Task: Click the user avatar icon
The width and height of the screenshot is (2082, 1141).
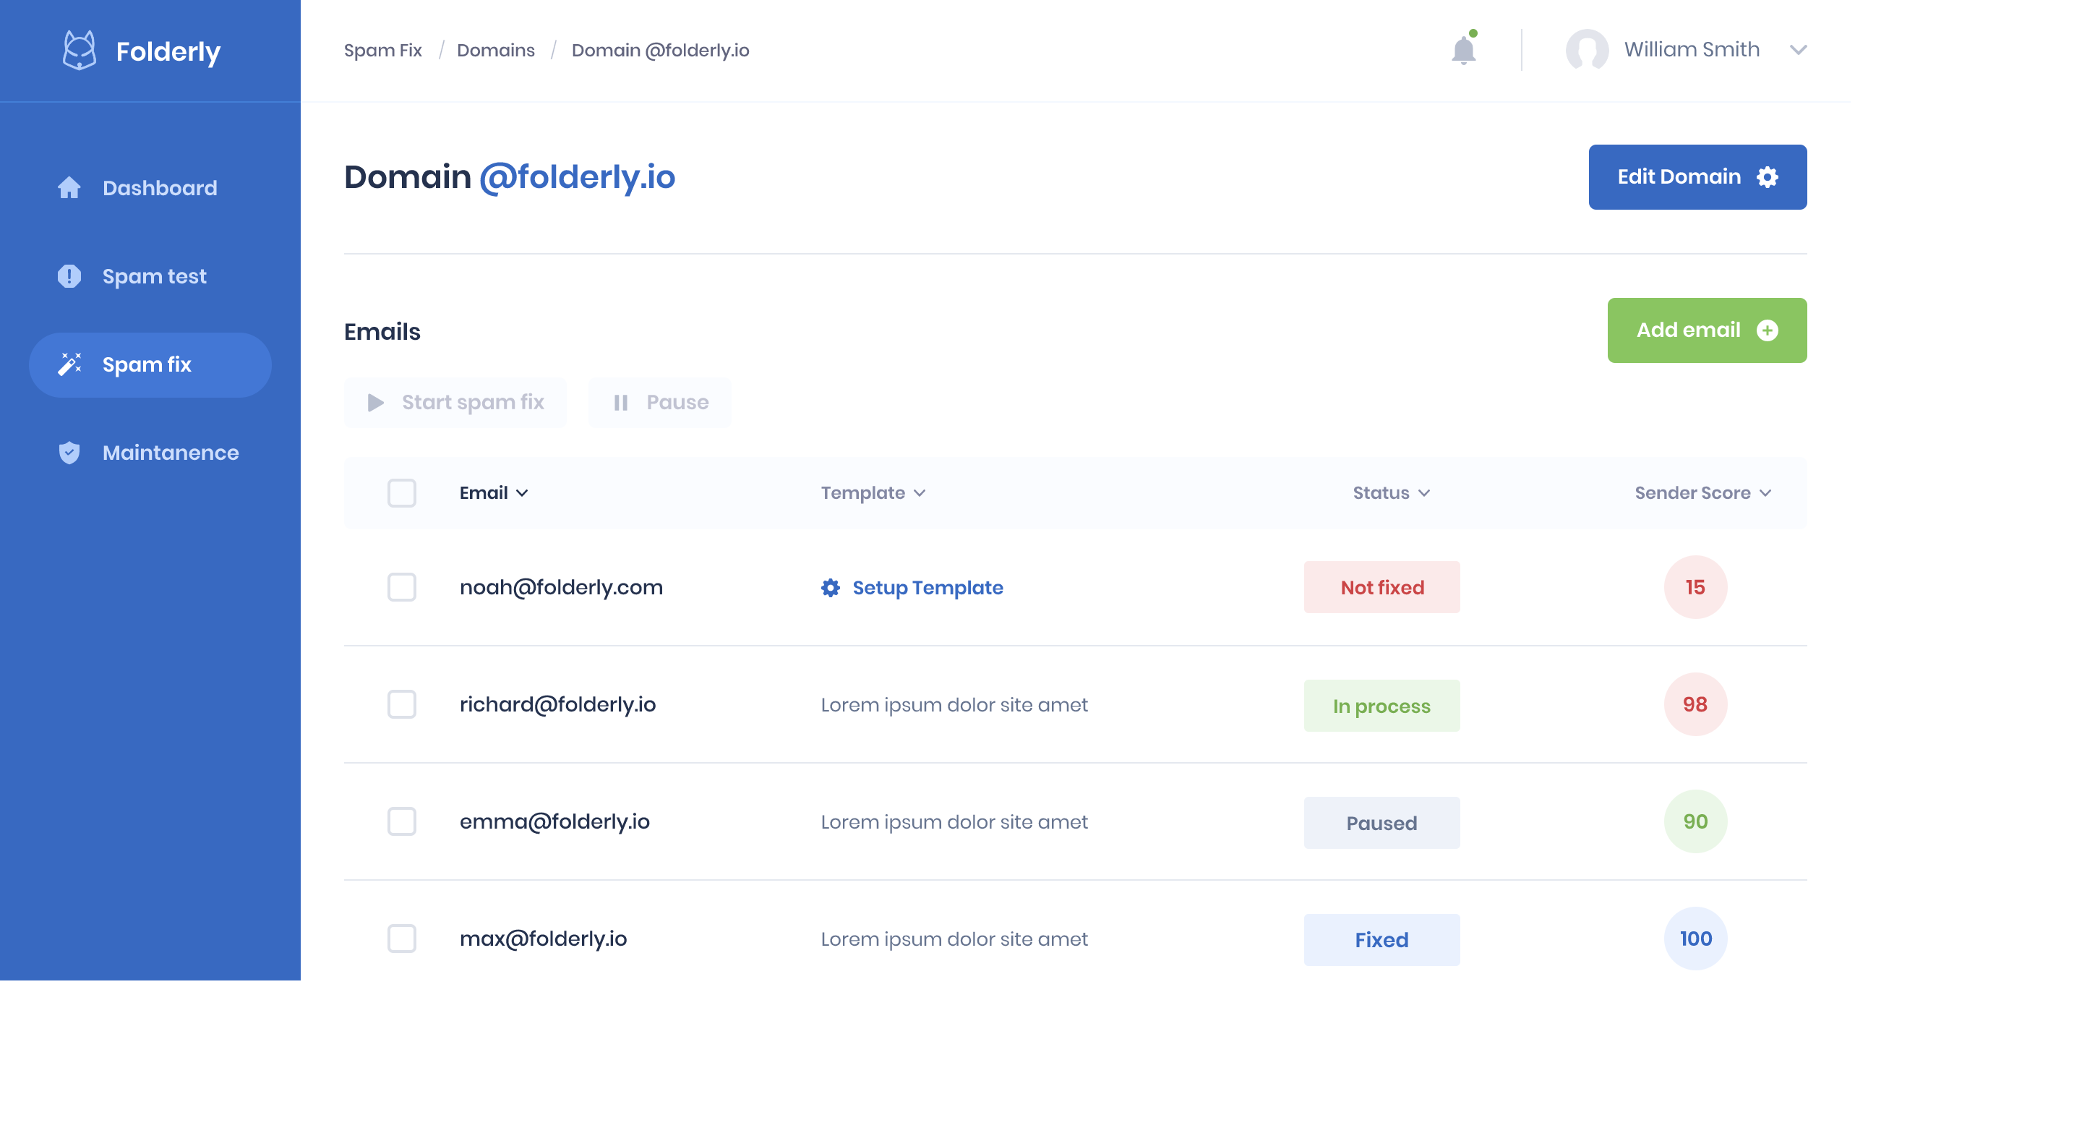Action: pos(1586,50)
